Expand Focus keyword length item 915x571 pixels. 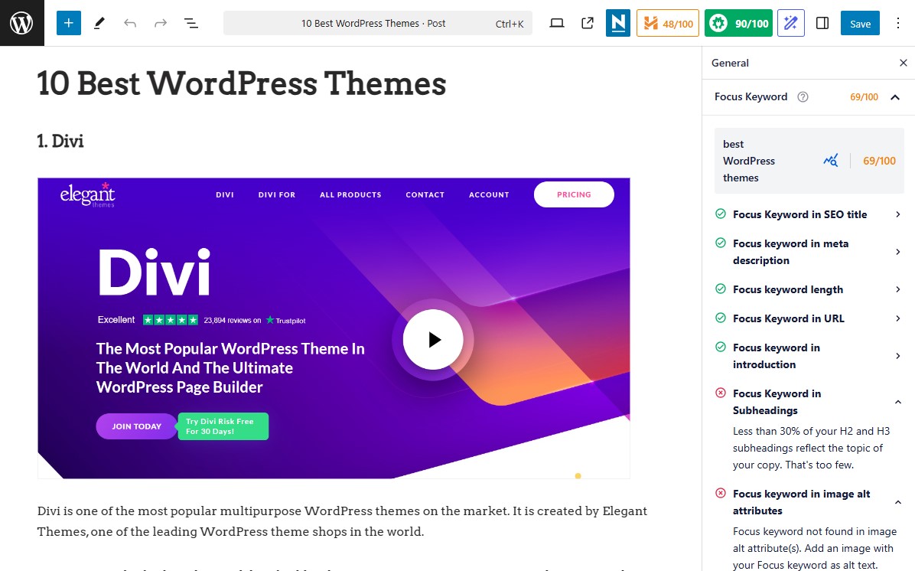809,289
